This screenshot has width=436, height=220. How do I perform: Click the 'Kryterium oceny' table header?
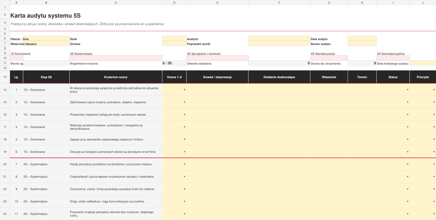116,77
